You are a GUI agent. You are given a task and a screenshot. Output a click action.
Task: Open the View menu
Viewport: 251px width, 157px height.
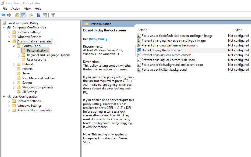pos(27,9)
